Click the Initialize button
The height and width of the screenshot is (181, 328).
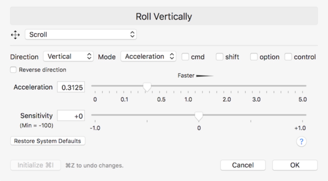point(36,165)
